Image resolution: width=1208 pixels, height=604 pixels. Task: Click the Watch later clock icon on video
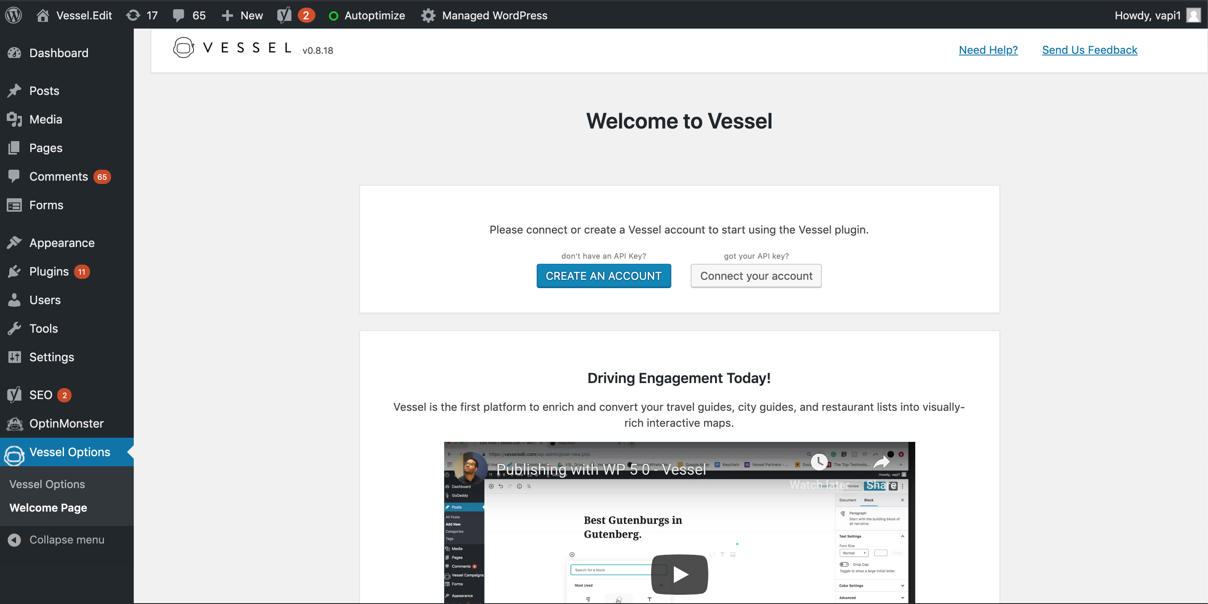pos(819,462)
